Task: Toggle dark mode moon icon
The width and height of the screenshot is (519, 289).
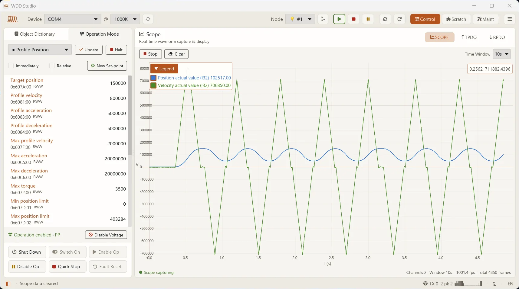Action: coord(494,284)
